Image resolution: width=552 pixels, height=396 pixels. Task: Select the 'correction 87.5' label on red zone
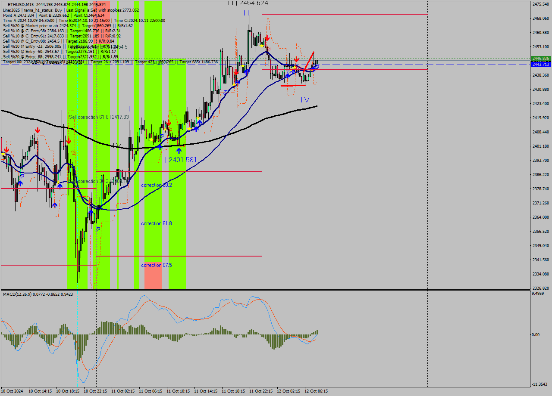[x=157, y=265]
